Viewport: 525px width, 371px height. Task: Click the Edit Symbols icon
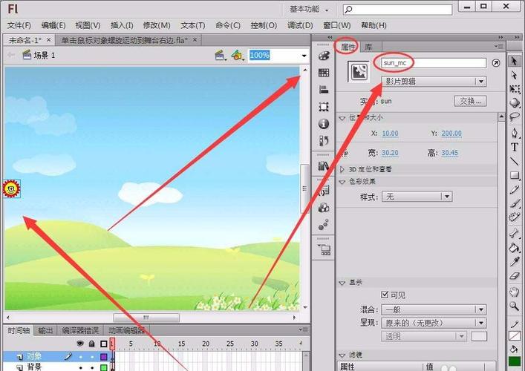coord(237,55)
